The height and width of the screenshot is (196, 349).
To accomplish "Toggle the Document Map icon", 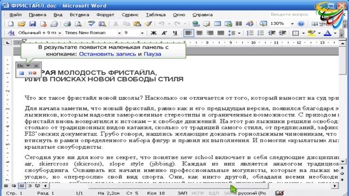I will (263, 23).
